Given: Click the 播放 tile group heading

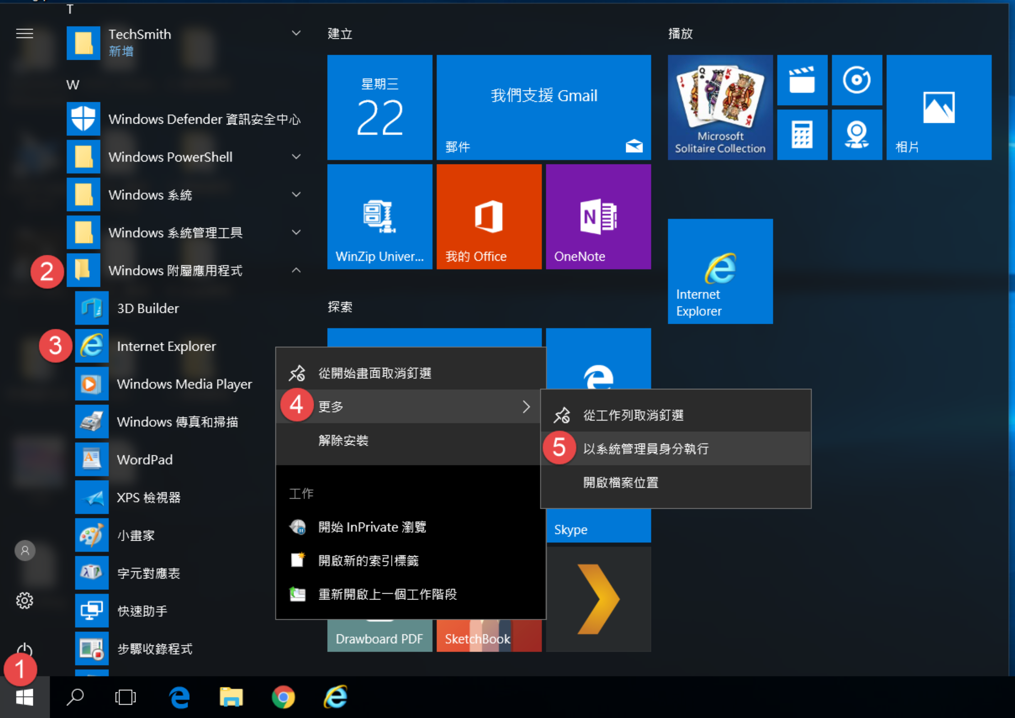Looking at the screenshot, I should click(x=680, y=34).
